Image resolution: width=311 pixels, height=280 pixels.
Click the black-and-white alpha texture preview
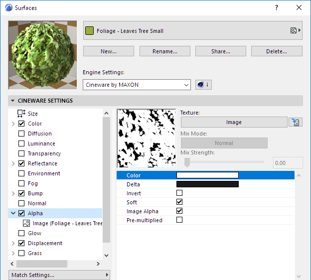point(147,138)
